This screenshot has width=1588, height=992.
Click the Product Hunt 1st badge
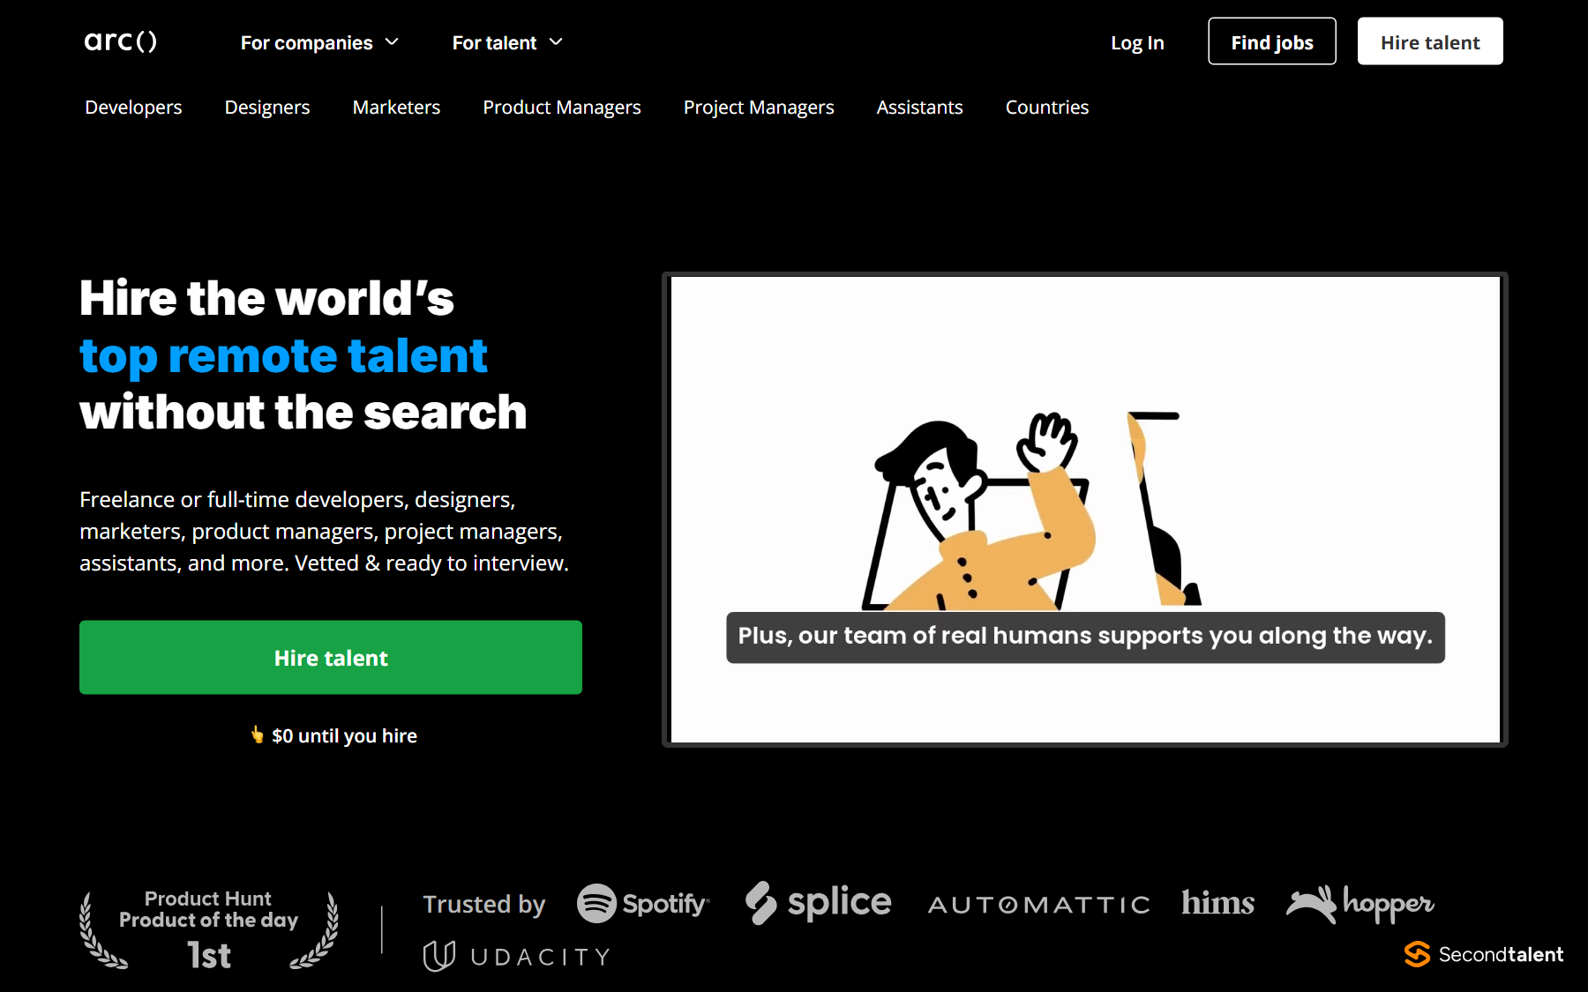coord(209,929)
